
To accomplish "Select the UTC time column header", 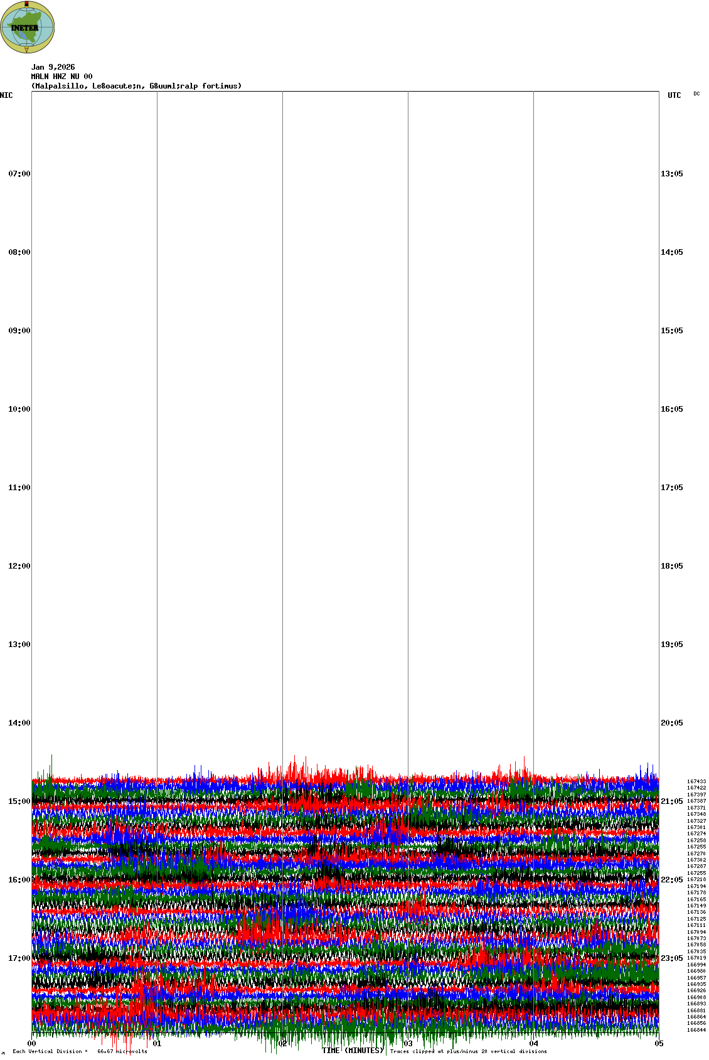I will (x=674, y=95).
